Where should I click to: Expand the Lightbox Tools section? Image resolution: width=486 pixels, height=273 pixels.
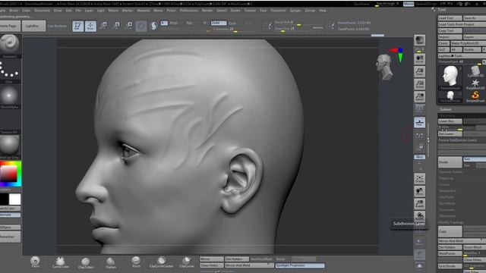(462, 55)
